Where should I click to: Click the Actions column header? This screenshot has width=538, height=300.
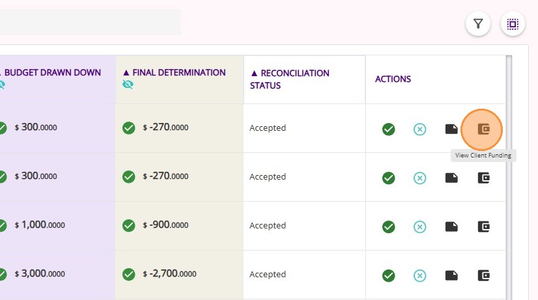pyautogui.click(x=393, y=79)
